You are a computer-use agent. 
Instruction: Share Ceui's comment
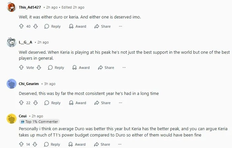[x=102, y=144]
